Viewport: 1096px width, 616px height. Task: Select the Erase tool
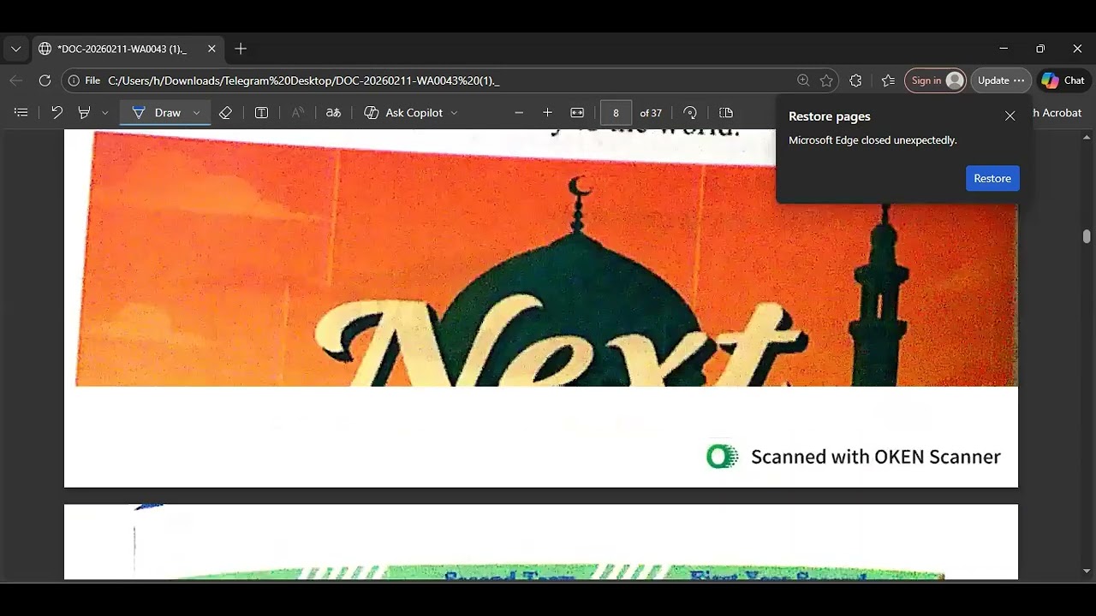click(x=225, y=113)
